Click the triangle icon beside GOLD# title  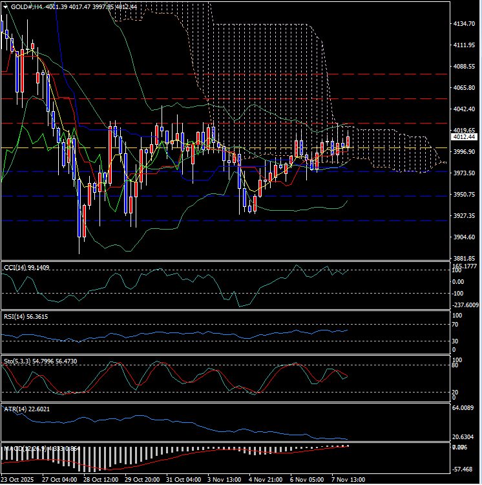point(6,6)
